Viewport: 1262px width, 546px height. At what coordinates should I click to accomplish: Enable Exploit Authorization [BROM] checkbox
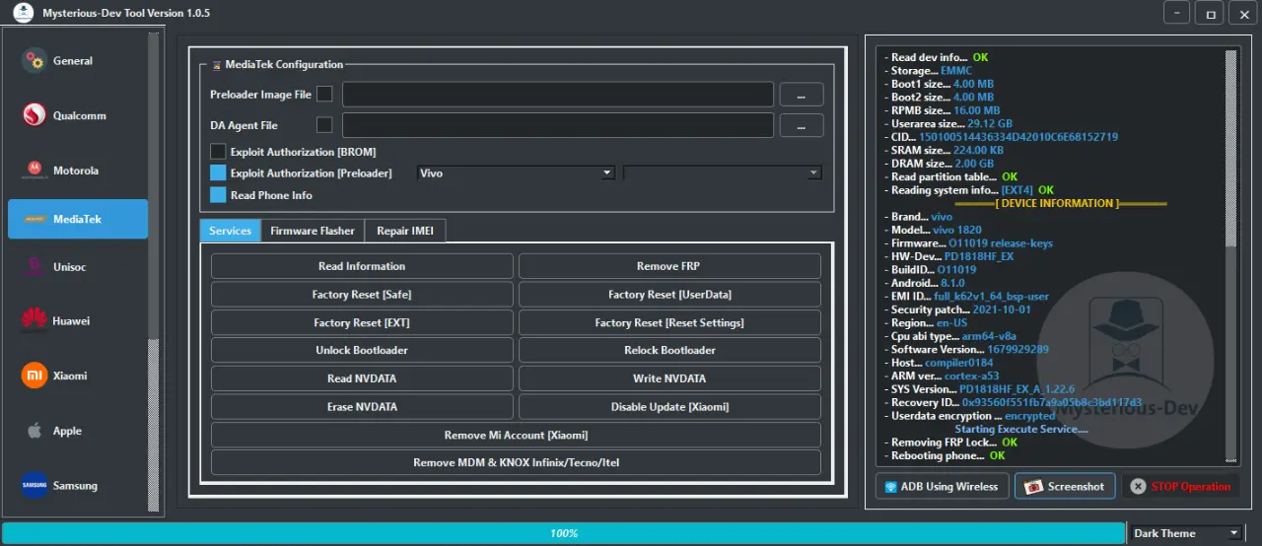click(x=218, y=152)
